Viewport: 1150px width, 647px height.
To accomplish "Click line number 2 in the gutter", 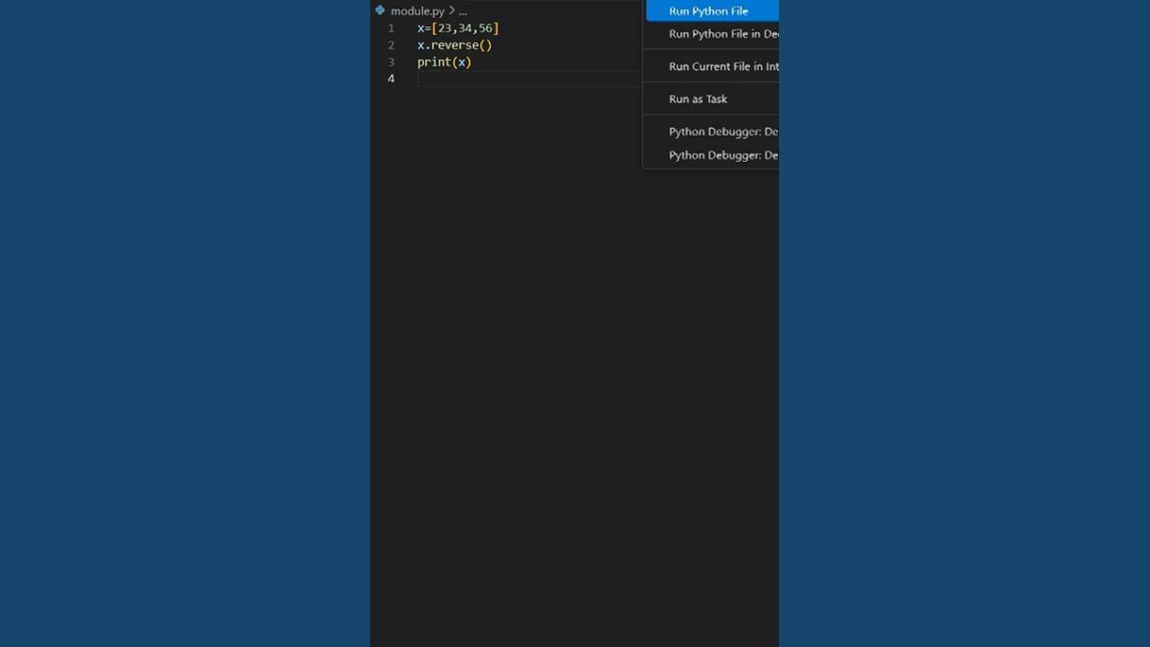I will (391, 44).
